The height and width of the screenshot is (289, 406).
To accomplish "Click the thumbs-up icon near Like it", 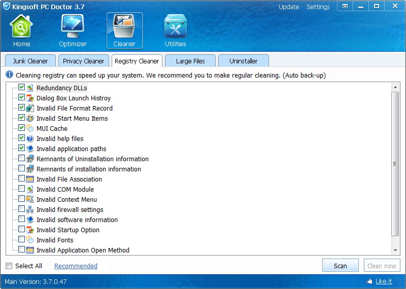I will 369,281.
